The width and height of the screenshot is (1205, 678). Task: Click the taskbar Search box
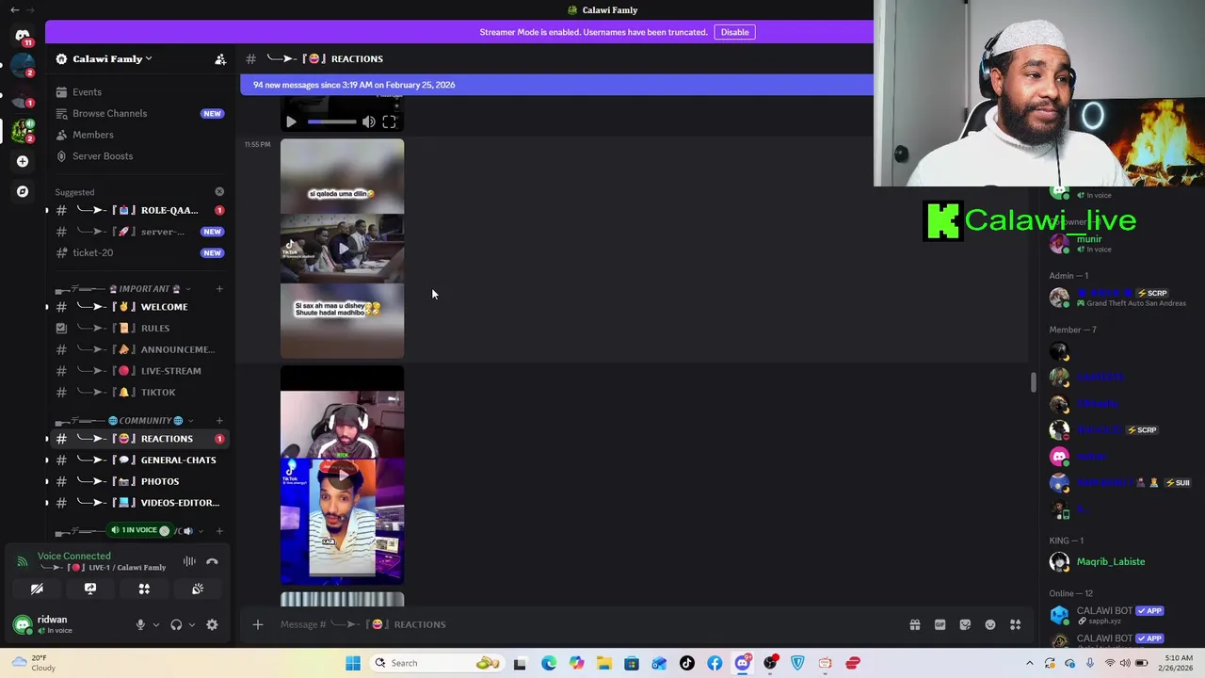438,663
